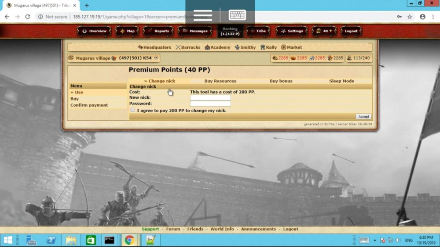This screenshot has width=440, height=247.
Task: Click the premium points 40+ button
Action: [324, 31]
